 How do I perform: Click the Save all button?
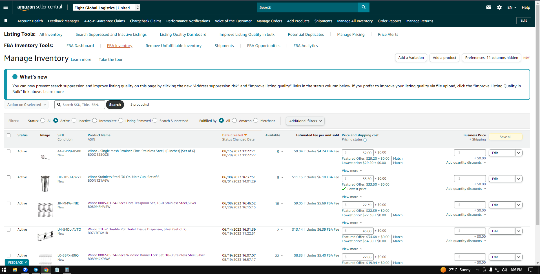[505, 137]
